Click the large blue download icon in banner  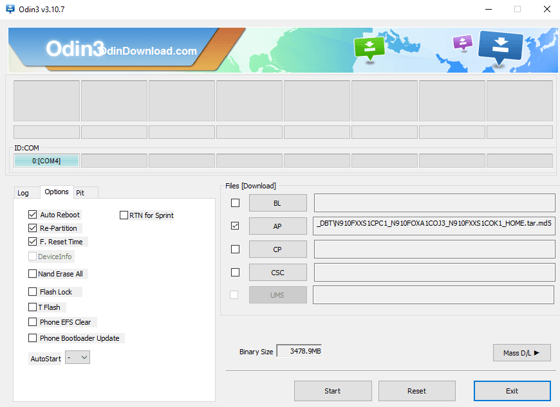pyautogui.click(x=500, y=48)
